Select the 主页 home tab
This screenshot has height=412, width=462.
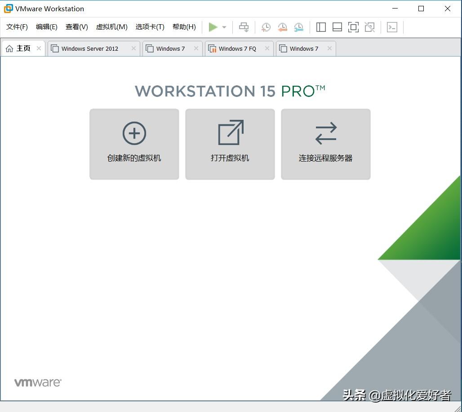[20, 48]
